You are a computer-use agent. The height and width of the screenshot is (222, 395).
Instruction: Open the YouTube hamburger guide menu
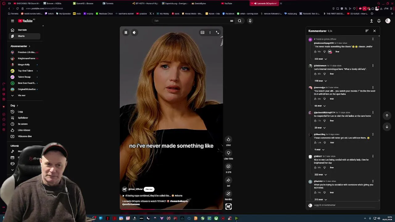[12, 21]
